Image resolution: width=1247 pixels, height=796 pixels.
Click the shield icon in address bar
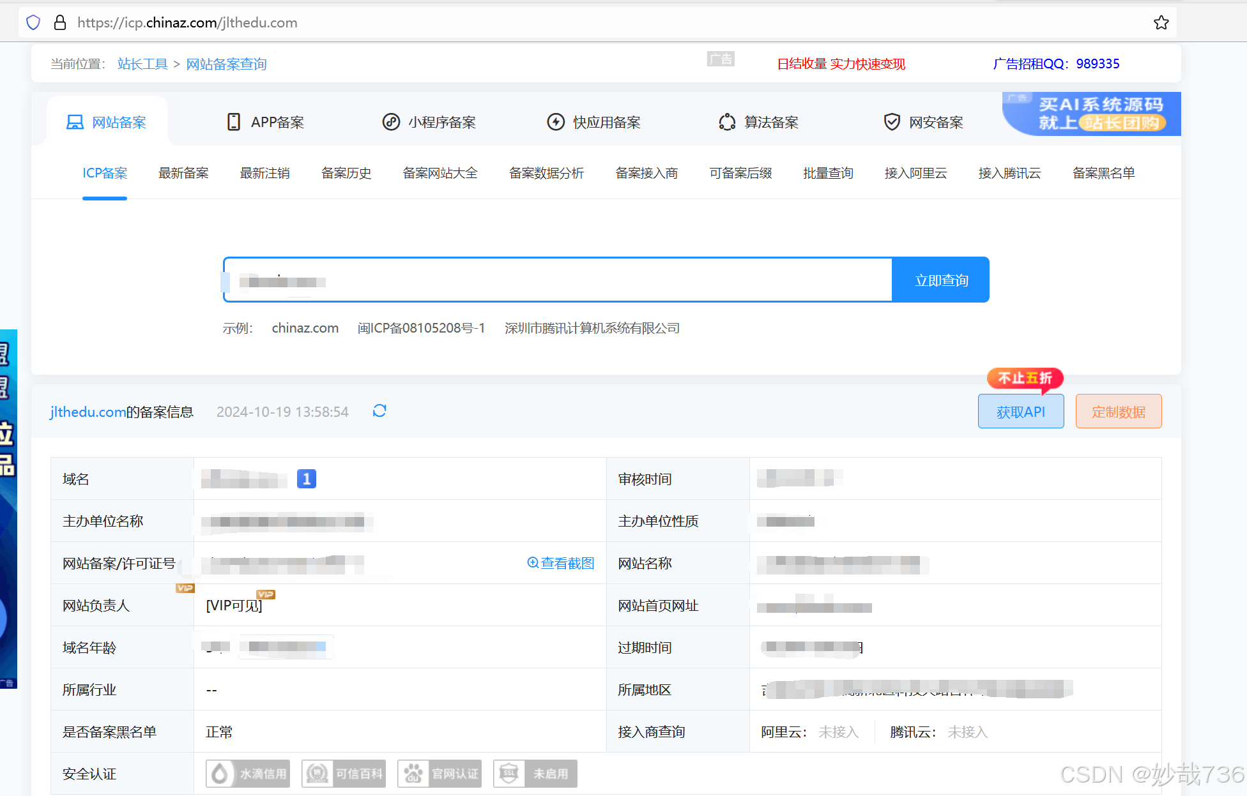coord(33,23)
